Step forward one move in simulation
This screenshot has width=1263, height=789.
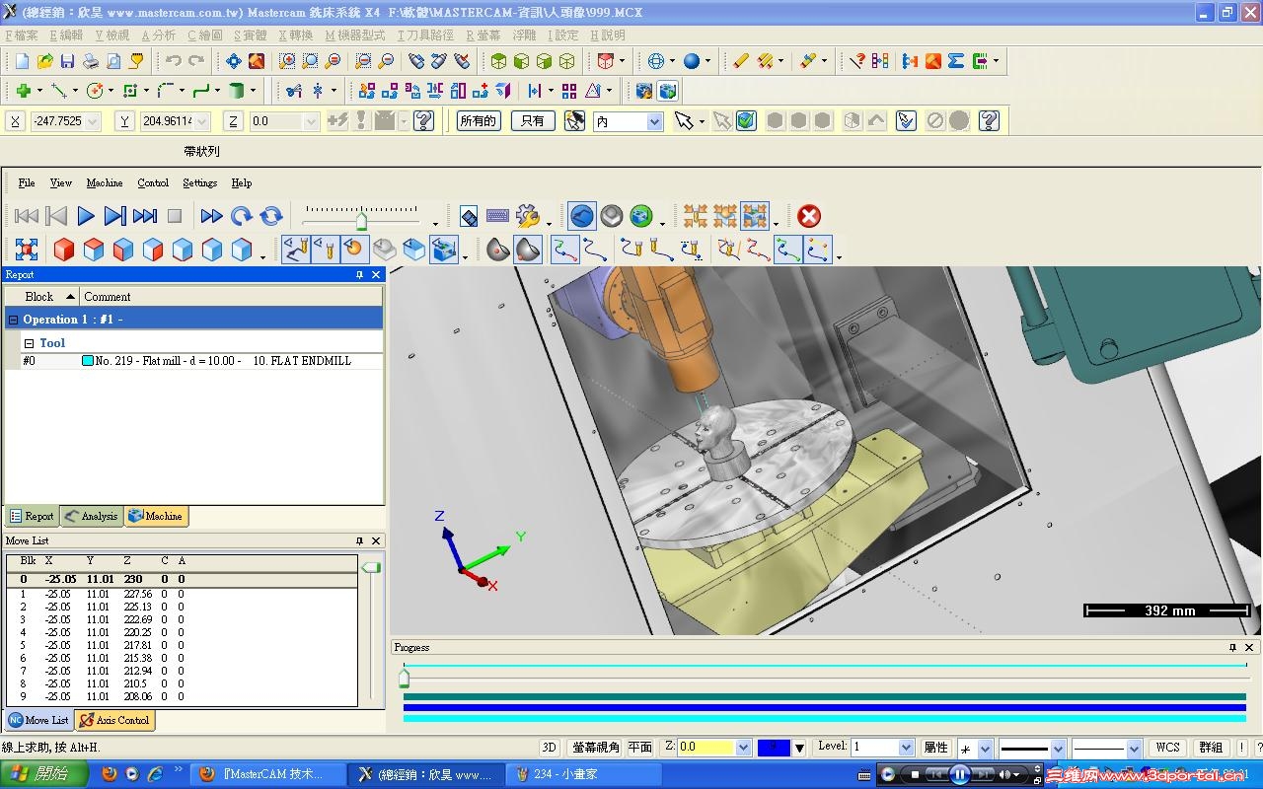point(115,216)
